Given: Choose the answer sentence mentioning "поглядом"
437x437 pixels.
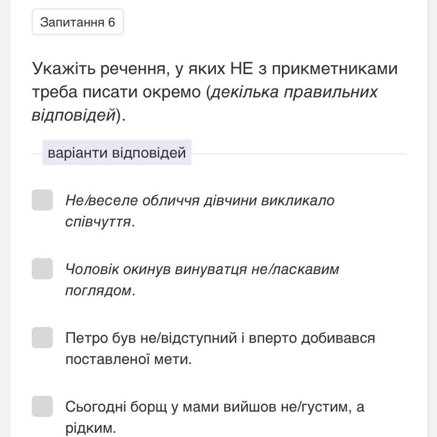Looking at the screenshot, I should [202, 279].
